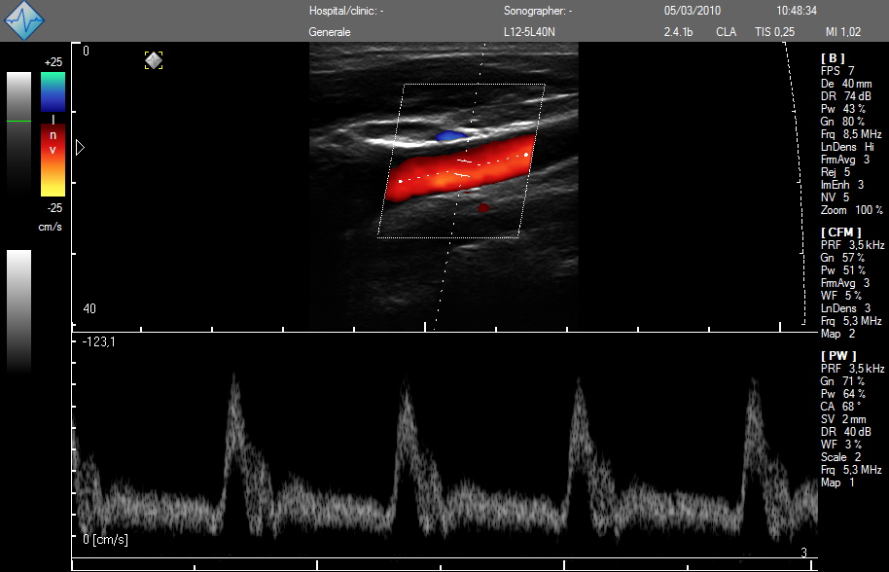Screen dimensions: 889x572
Task: Click the time 10:48:34
Action: (x=797, y=10)
